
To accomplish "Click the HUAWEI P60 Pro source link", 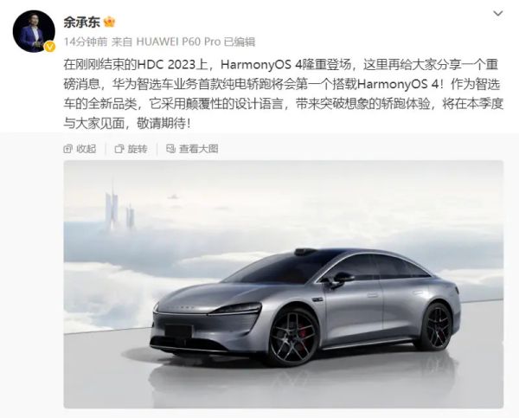I will (178, 42).
